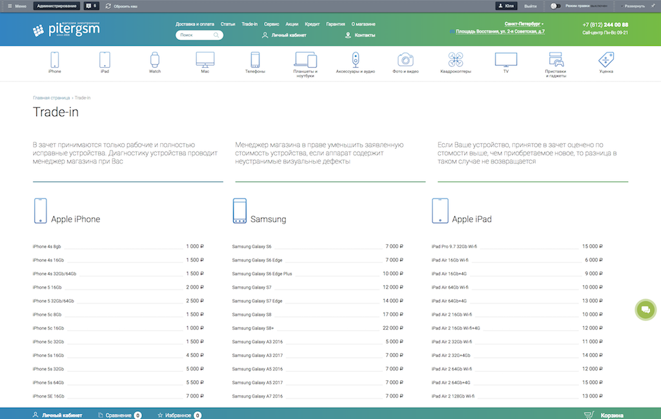This screenshot has width=661, height=419.
Task: Click the location pin beside Контакты
Action: point(348,35)
